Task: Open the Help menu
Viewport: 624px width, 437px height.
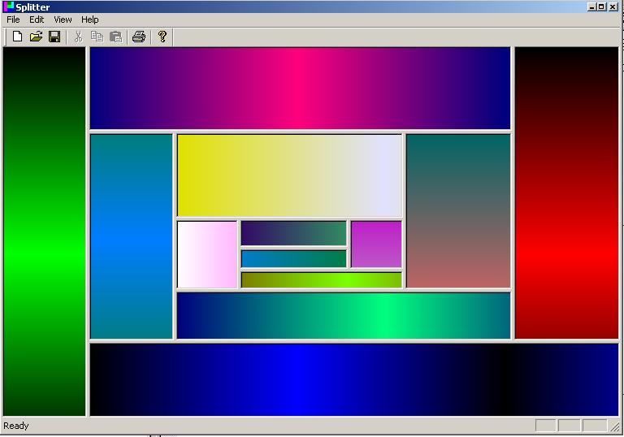Action: pyautogui.click(x=90, y=19)
